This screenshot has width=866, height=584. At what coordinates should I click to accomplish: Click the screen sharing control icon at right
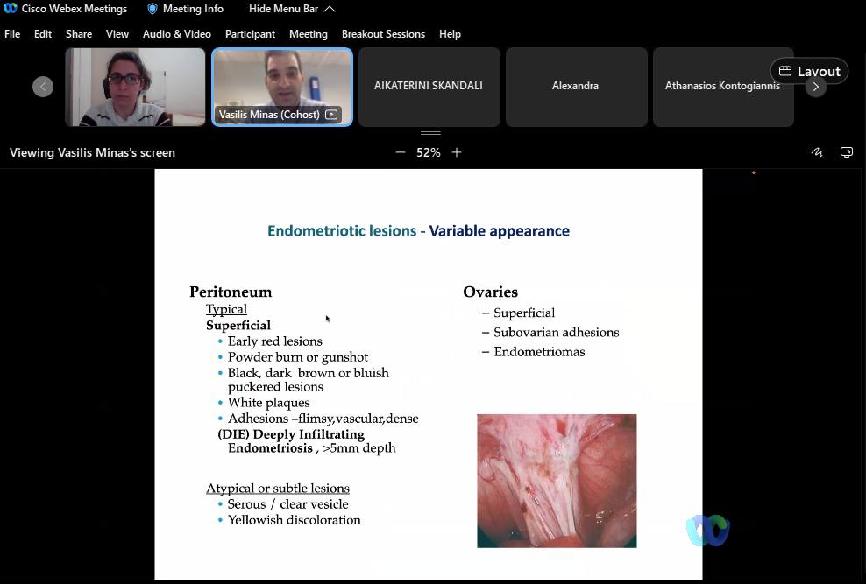click(846, 152)
